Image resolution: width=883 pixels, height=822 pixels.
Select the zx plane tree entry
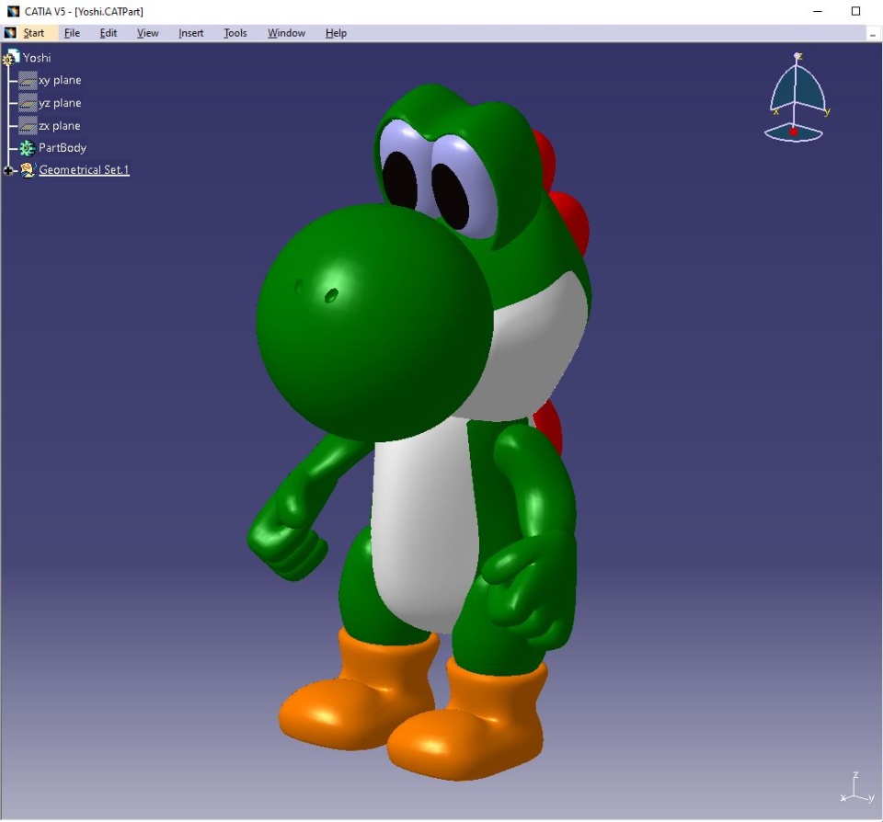[x=59, y=126]
